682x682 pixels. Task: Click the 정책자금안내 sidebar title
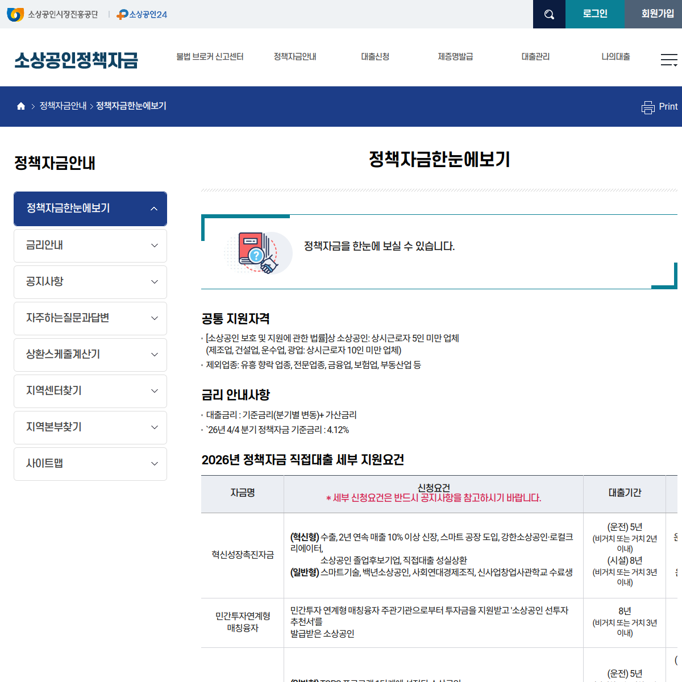55,164
